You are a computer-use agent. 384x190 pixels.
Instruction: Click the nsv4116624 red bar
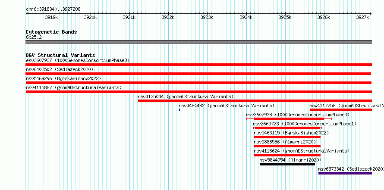[x=287, y=155]
